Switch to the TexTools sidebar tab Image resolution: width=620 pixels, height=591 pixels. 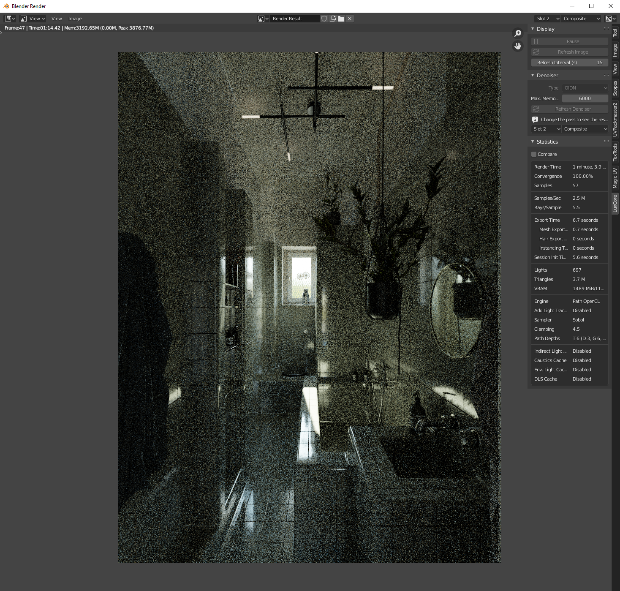coord(615,152)
